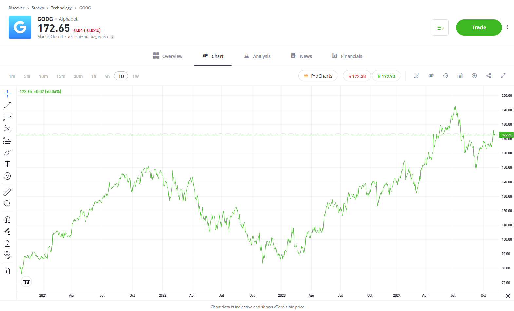The image size is (514, 311).
Task: Expand chart to fullscreen
Action: click(503, 76)
